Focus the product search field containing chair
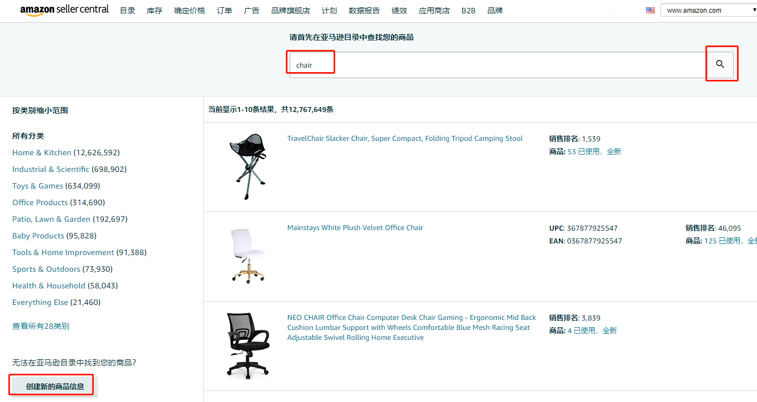 tap(498, 65)
